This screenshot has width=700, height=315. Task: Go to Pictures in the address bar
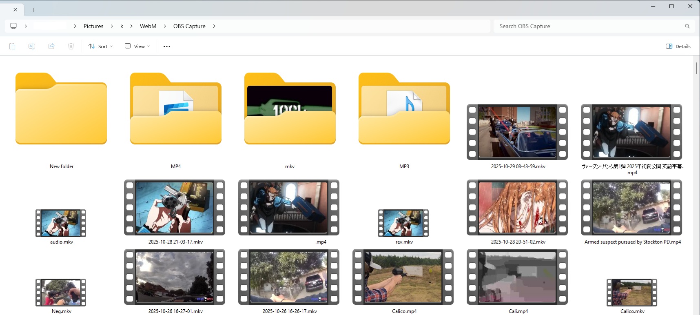pos(93,26)
